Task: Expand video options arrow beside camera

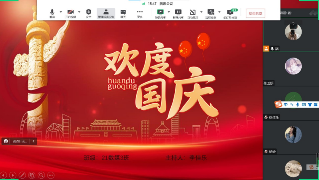Action: pos(79,12)
